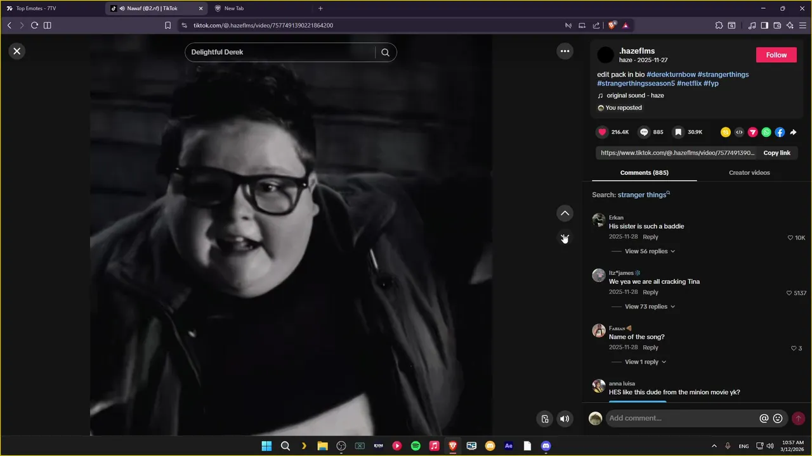Screen dimensions: 812x456
Task: Save video with the bookmark icon
Action: click(678, 132)
